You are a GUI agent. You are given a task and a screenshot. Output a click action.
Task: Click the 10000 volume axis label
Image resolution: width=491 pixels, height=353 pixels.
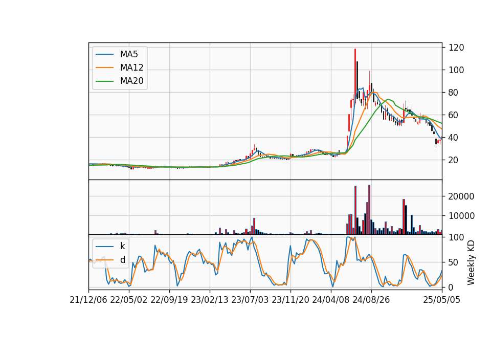coord(461,216)
